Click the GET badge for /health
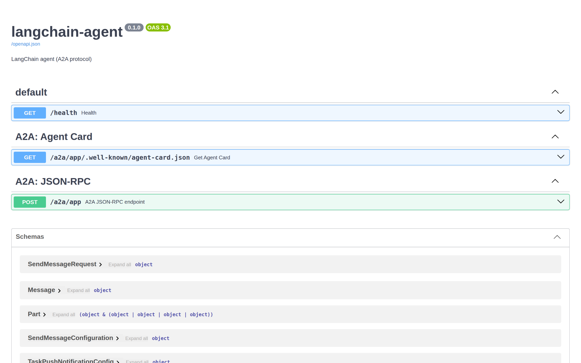581x363 pixels. coord(30,113)
